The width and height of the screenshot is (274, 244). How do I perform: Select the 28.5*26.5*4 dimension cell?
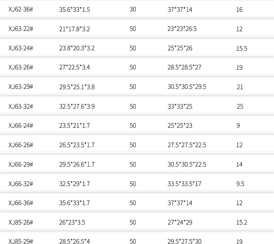tap(74, 242)
